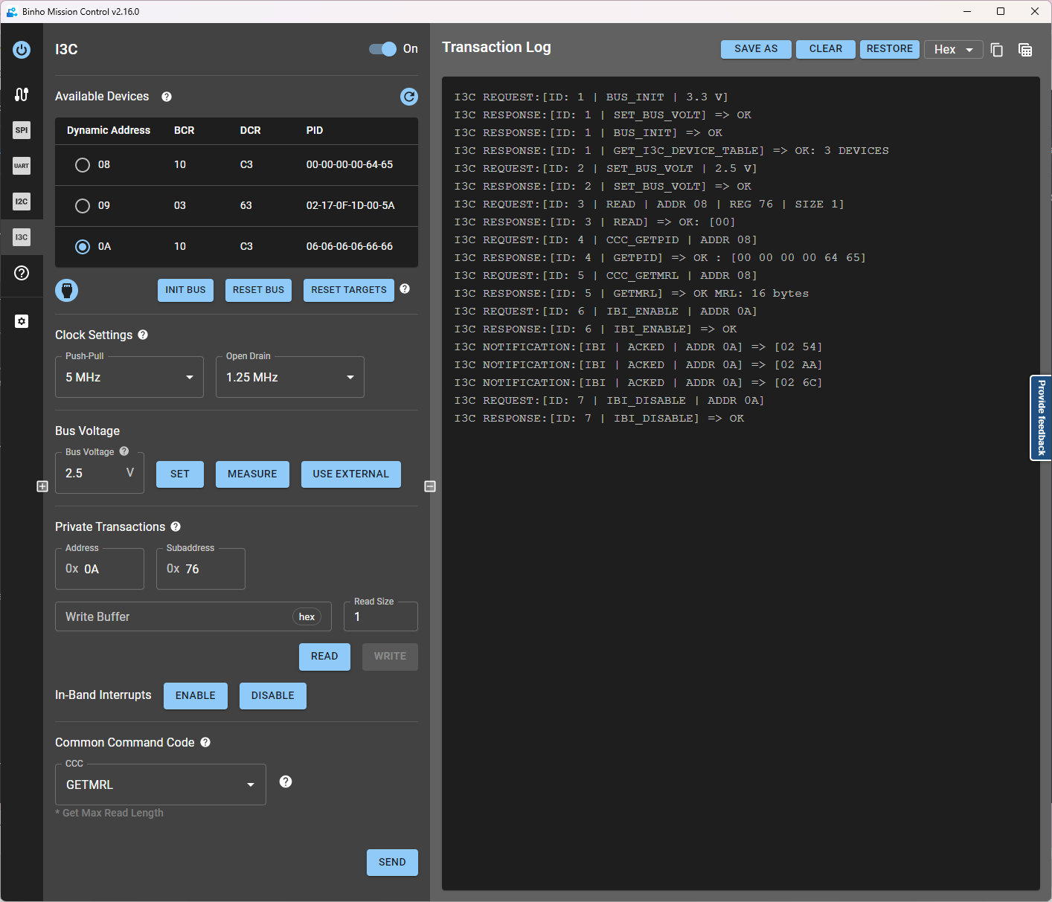Switch to the I2C tab
1052x902 pixels.
point(21,202)
